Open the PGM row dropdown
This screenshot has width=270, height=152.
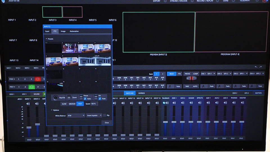[12, 79]
